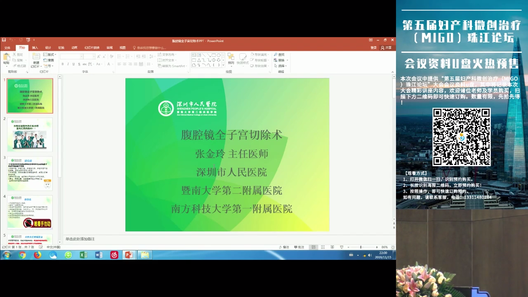Click the zoom slider in status bar

[x=361, y=247]
